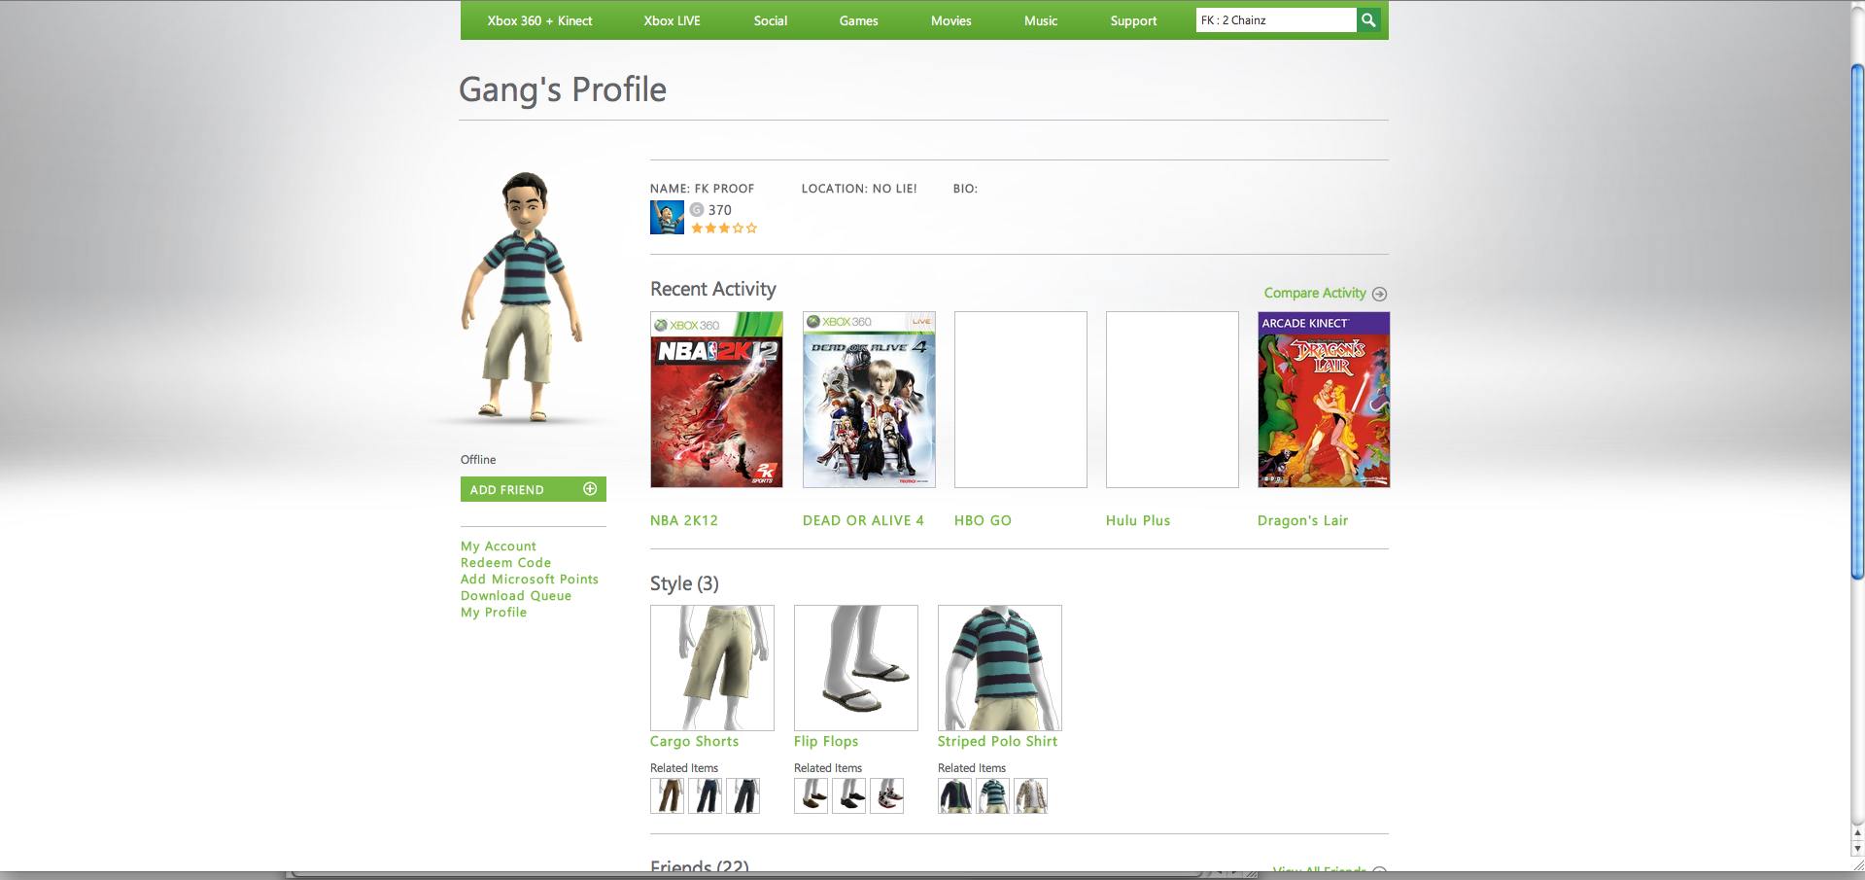1865x880 pixels.
Task: Click the Dragon's Lair title link
Action: [x=1302, y=521]
